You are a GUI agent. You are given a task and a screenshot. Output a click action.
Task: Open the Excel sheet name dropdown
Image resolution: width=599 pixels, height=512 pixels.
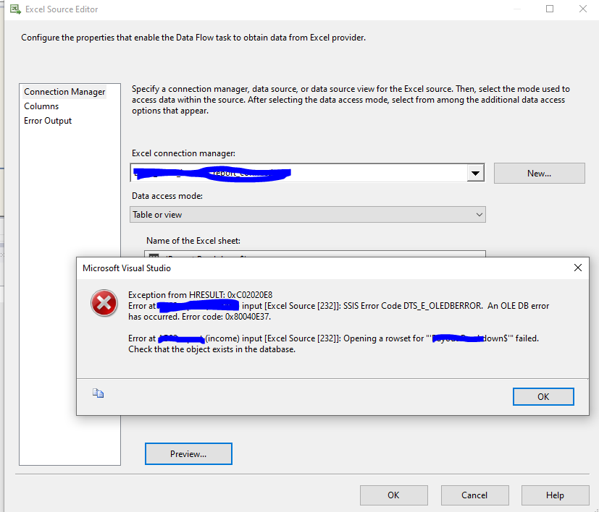coord(315,254)
